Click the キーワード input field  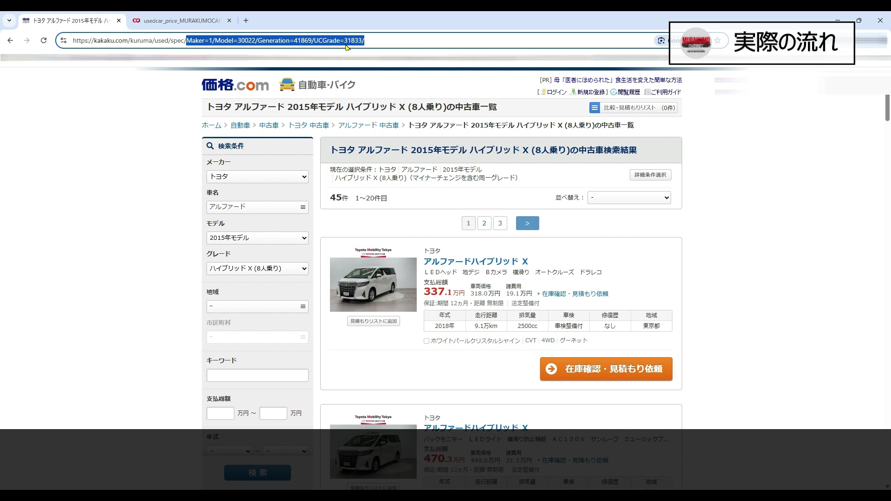coord(258,375)
